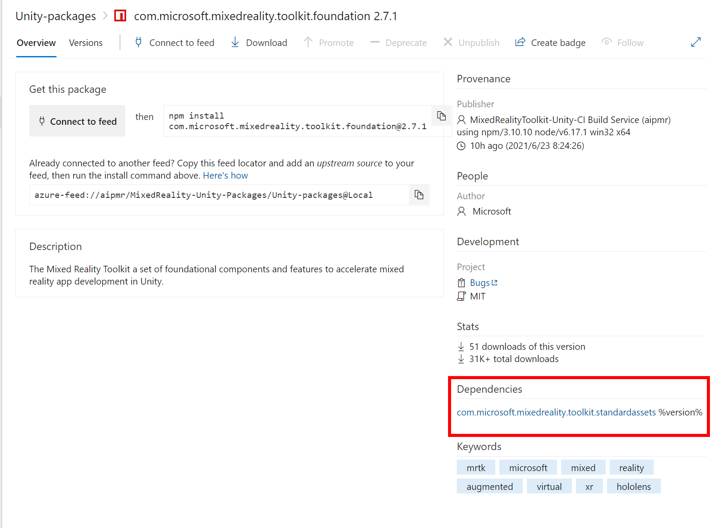Expand the view to full screen

[696, 42]
